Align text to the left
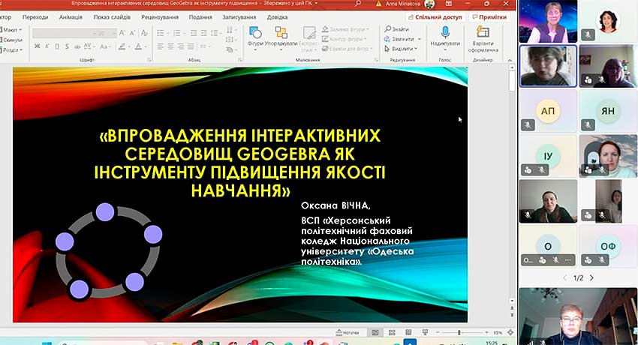Viewport: 638px width, 345px height. point(161,46)
